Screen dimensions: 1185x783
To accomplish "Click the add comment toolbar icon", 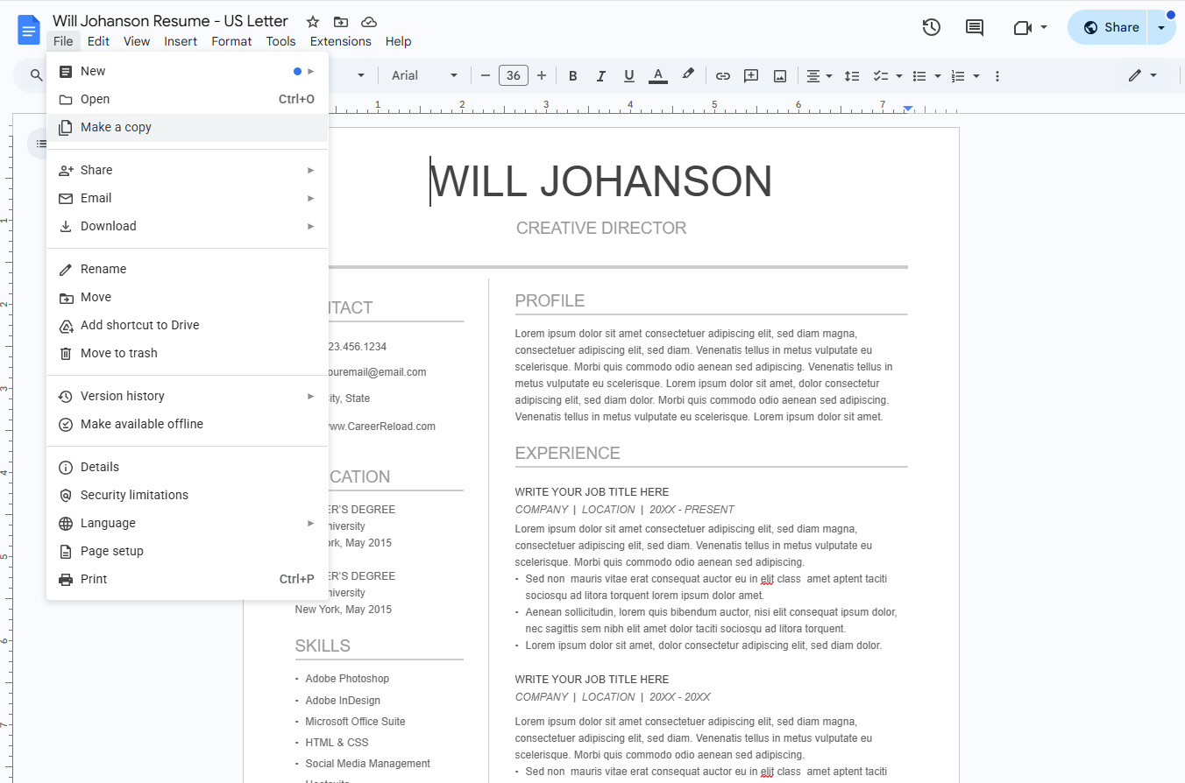I will (750, 76).
